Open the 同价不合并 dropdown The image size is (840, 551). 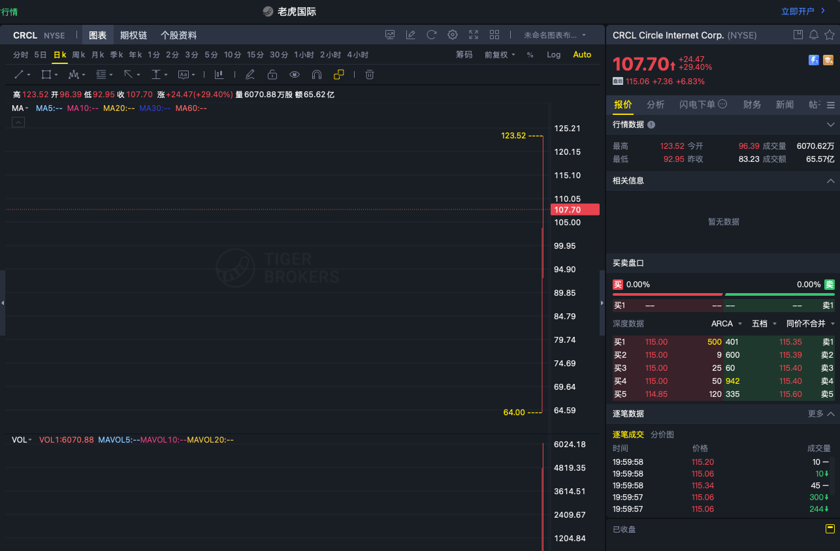811,324
